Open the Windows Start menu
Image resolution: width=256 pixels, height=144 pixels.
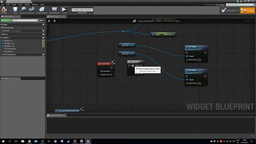[3, 141]
